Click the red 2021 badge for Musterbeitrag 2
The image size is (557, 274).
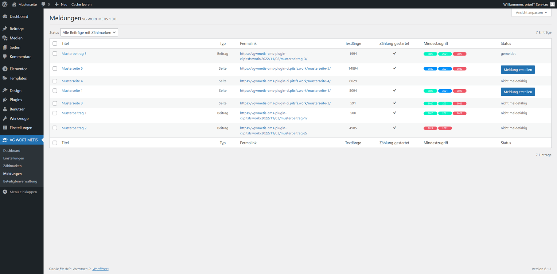coord(430,128)
